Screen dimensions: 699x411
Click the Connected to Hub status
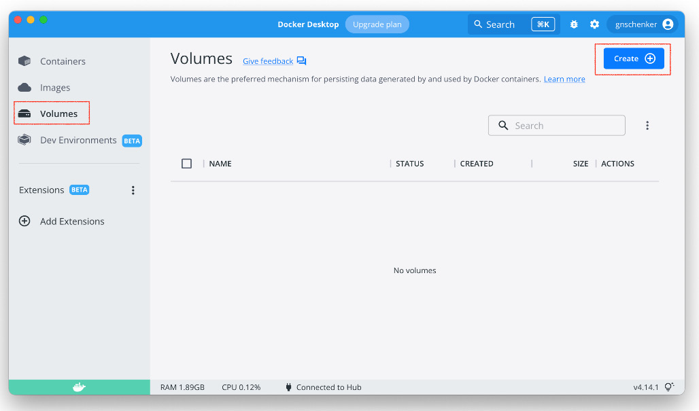(328, 387)
